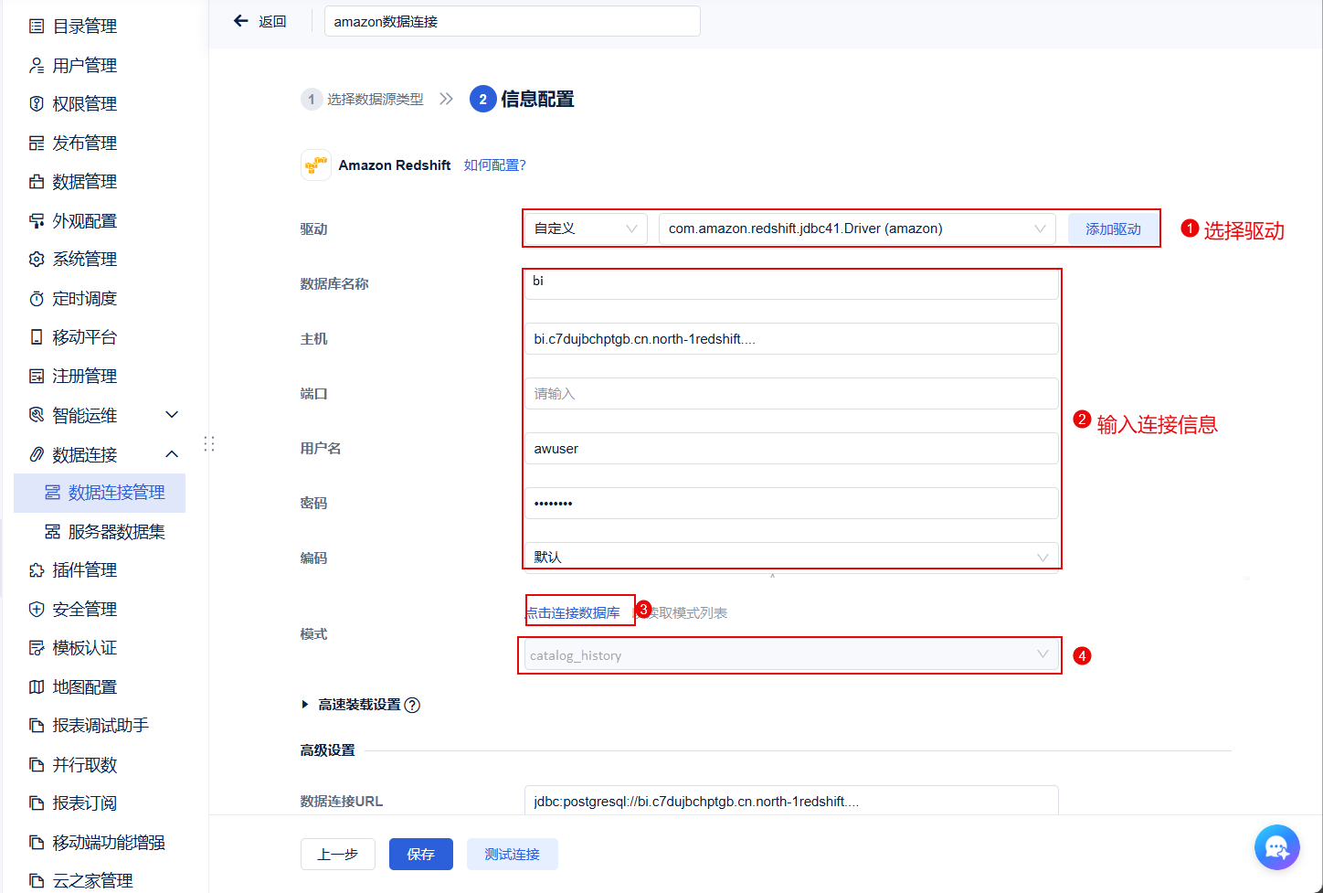Click the 目录管理 sidebar icon
This screenshot has width=1323, height=893.
[37, 27]
